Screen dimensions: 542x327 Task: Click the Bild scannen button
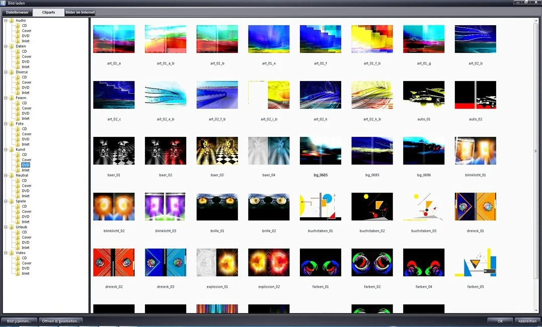pos(19,321)
